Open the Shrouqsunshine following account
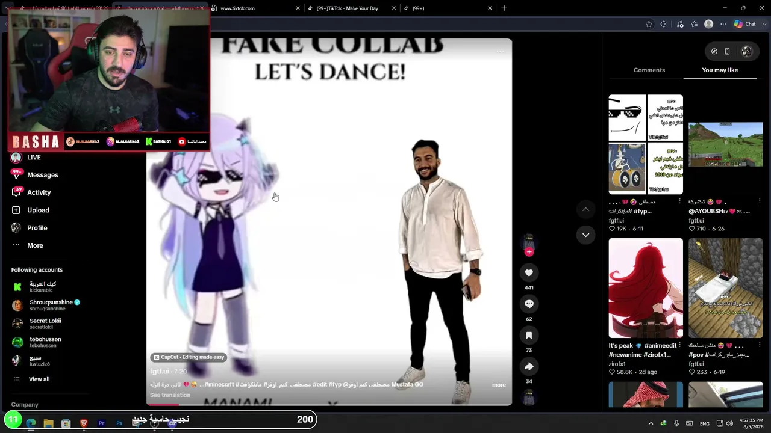 pyautogui.click(x=46, y=306)
